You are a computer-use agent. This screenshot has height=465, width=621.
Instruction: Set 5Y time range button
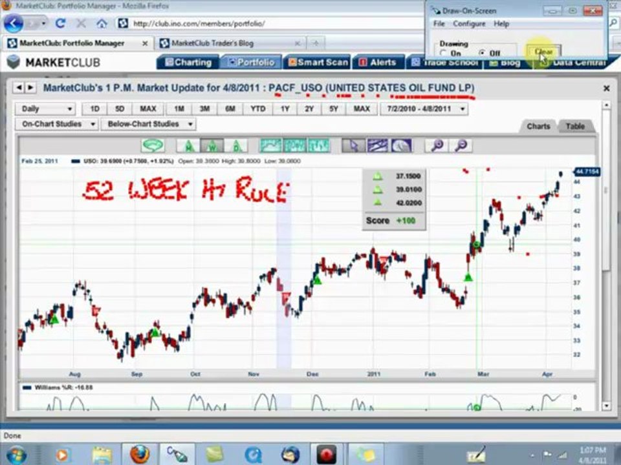pos(334,108)
